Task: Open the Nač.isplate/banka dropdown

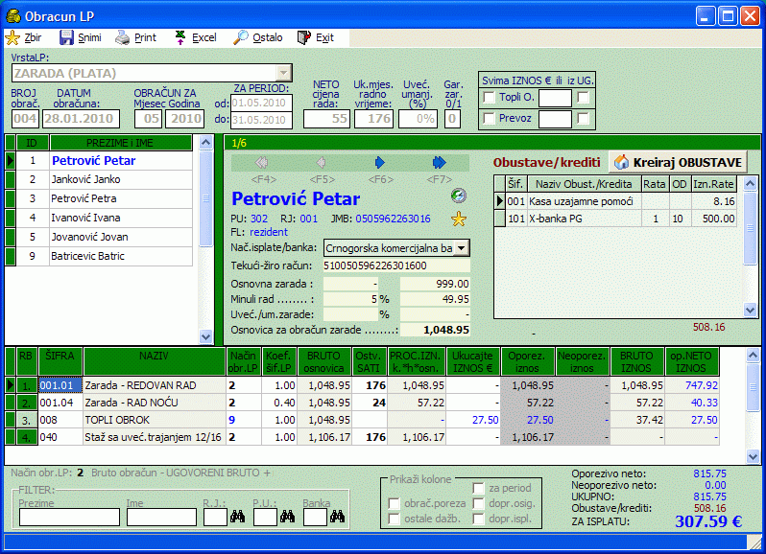Action: (461, 248)
